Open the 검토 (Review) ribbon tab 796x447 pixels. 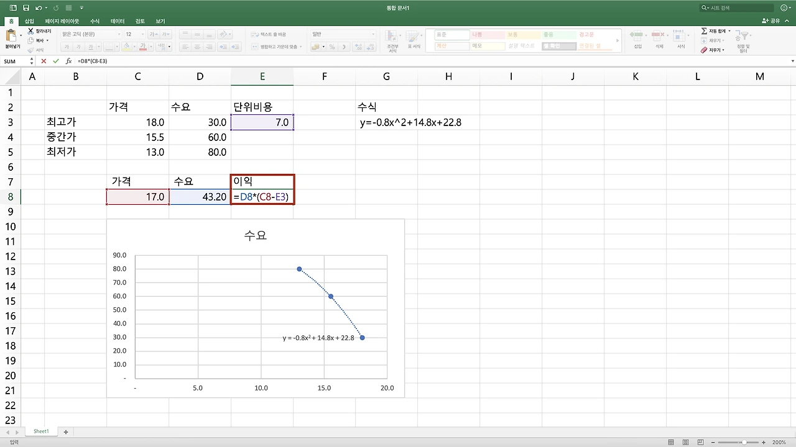click(x=140, y=21)
